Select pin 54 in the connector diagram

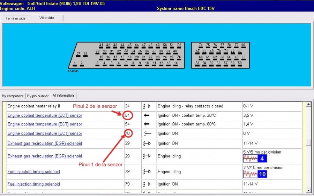pos(204,64)
